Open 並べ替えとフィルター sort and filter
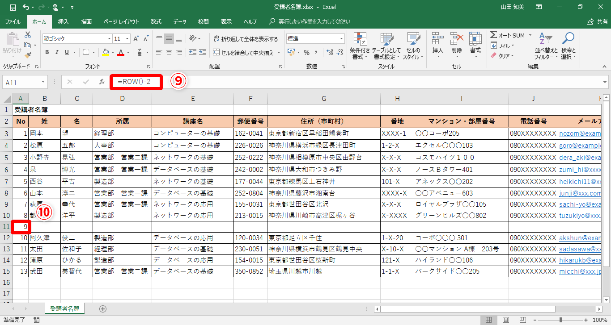611x325 pixels. tap(546, 46)
